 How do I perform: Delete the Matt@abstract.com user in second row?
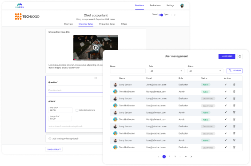point(234,92)
